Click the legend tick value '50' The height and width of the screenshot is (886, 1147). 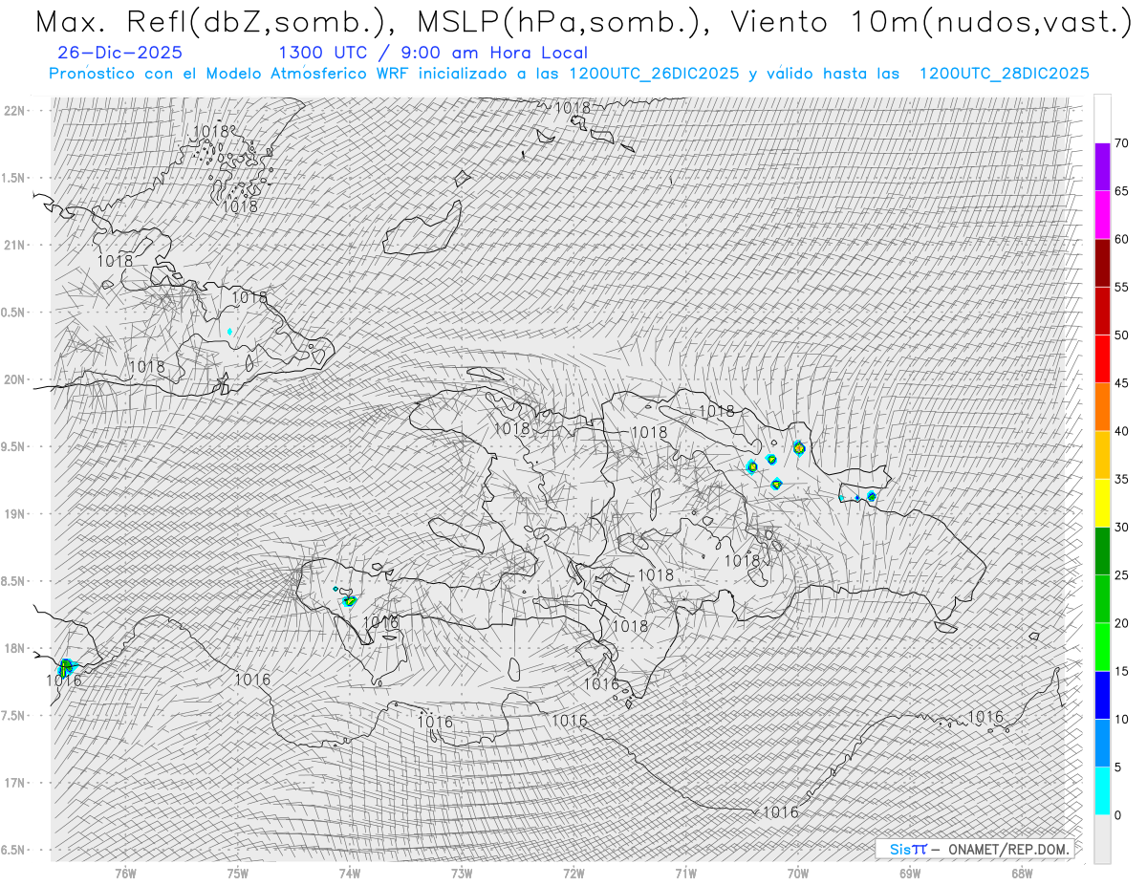tap(1121, 335)
